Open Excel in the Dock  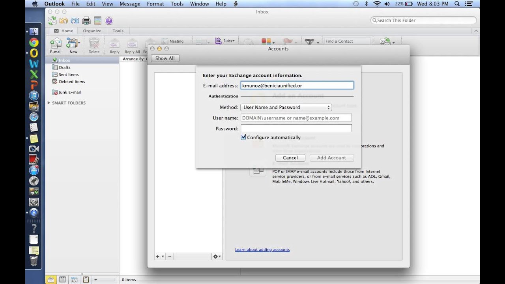34,74
